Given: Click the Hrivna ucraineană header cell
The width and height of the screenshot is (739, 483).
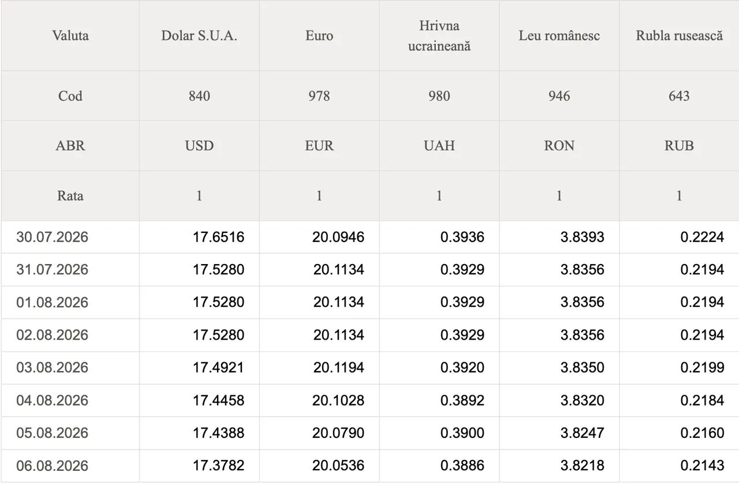Looking at the screenshot, I should [439, 36].
